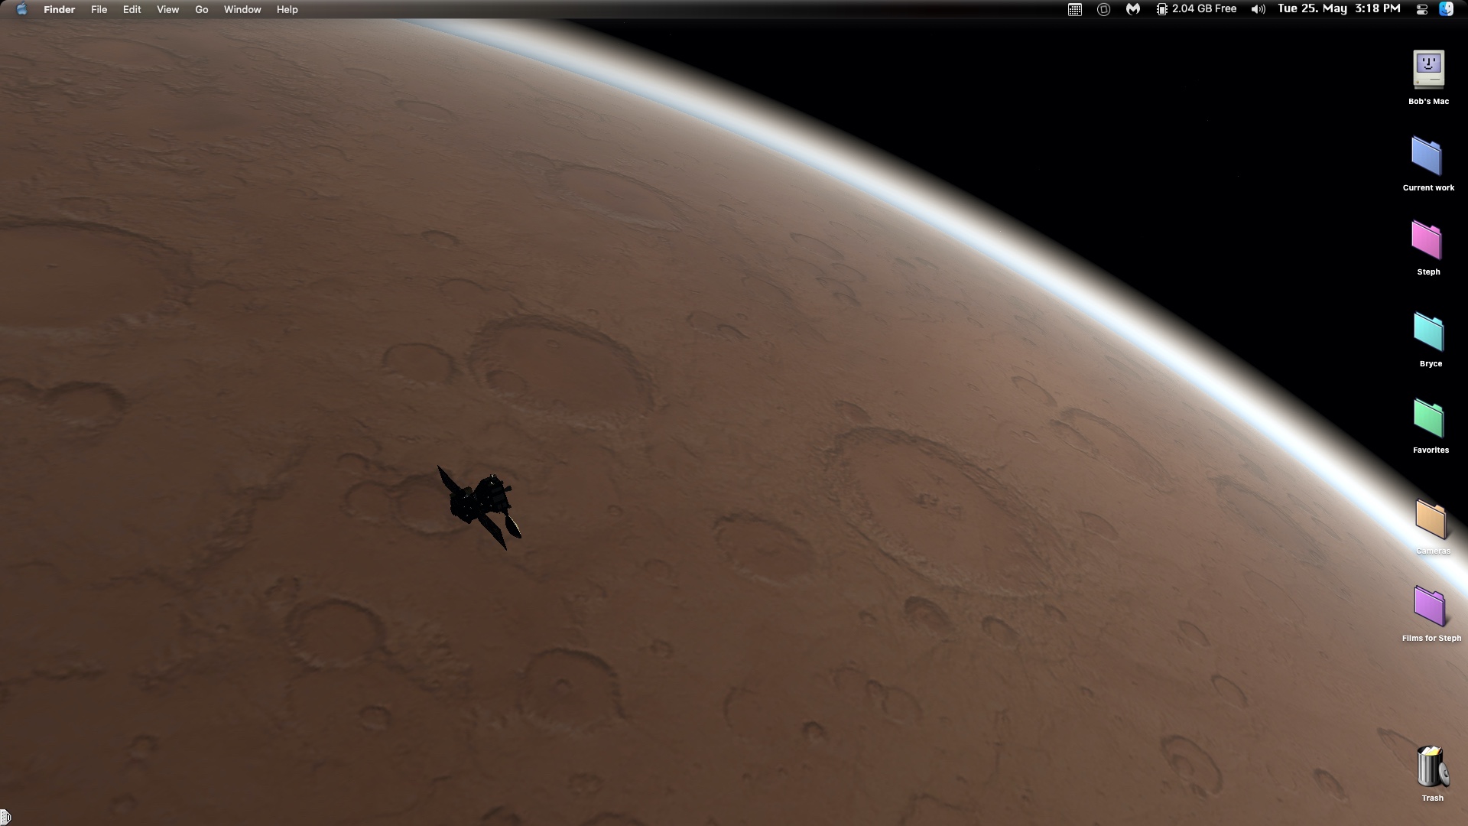Click the 3:18 PM clock

click(1377, 8)
